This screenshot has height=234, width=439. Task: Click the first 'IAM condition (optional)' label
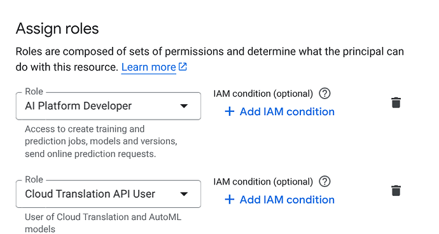click(x=263, y=93)
